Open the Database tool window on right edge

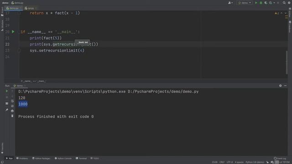(x=290, y=26)
